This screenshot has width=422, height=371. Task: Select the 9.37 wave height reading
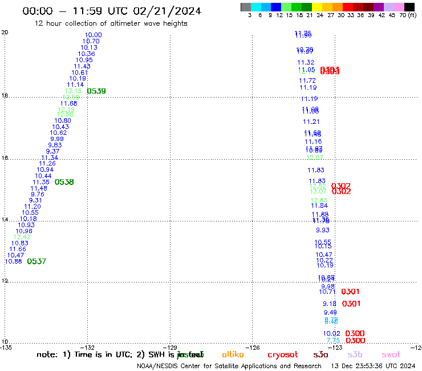click(52, 151)
